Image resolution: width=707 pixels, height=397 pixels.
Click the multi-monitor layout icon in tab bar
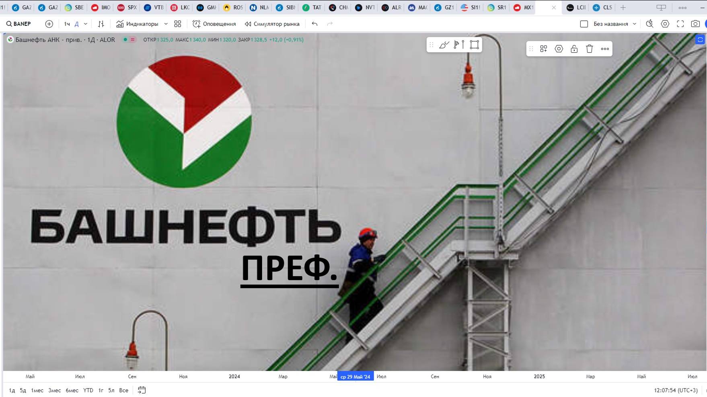tap(661, 7)
